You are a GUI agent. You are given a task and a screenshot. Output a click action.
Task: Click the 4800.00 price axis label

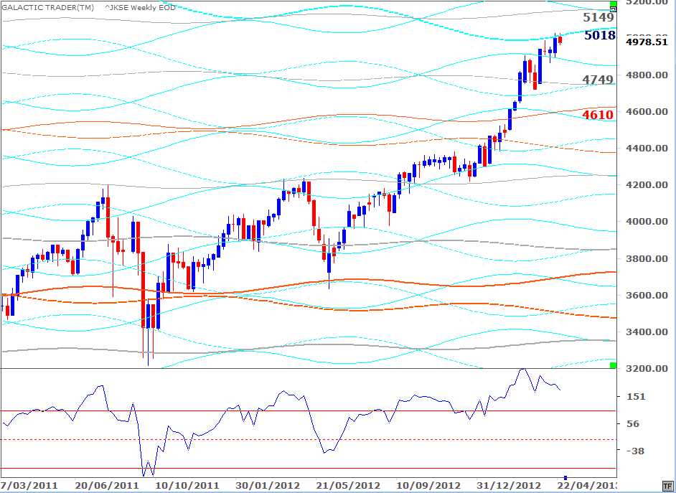pyautogui.click(x=647, y=75)
